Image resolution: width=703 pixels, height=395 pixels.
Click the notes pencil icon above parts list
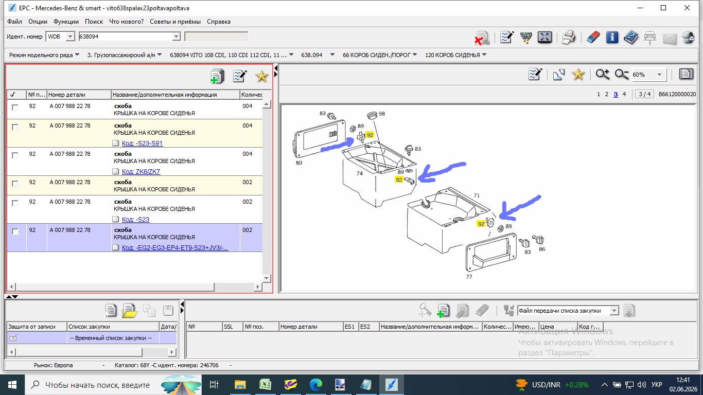click(240, 76)
